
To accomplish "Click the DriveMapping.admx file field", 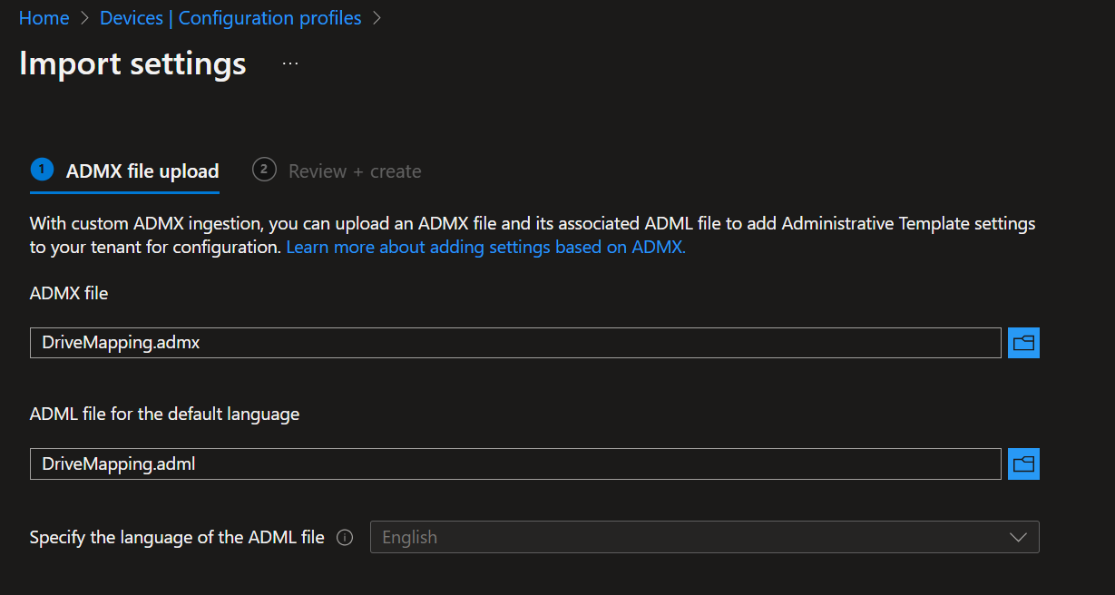I will point(514,343).
